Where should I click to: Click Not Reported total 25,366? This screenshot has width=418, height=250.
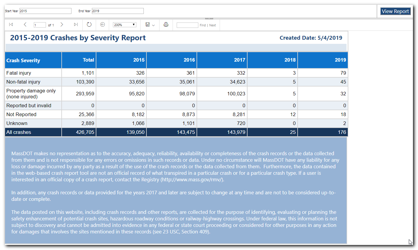[87, 114]
